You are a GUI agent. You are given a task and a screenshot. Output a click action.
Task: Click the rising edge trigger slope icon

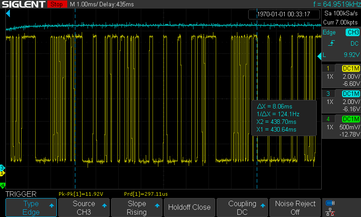(332, 43)
